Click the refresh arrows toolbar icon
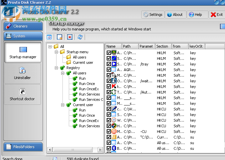 click(x=80, y=37)
